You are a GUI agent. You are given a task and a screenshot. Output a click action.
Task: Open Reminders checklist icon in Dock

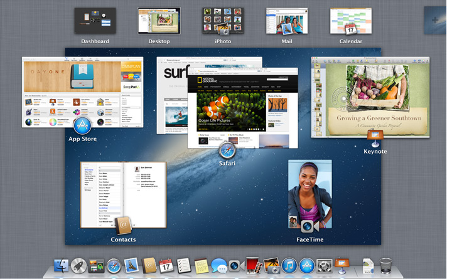pyautogui.click(x=183, y=266)
